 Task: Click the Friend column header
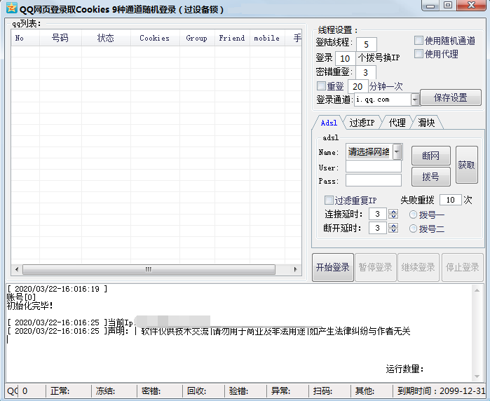point(232,38)
